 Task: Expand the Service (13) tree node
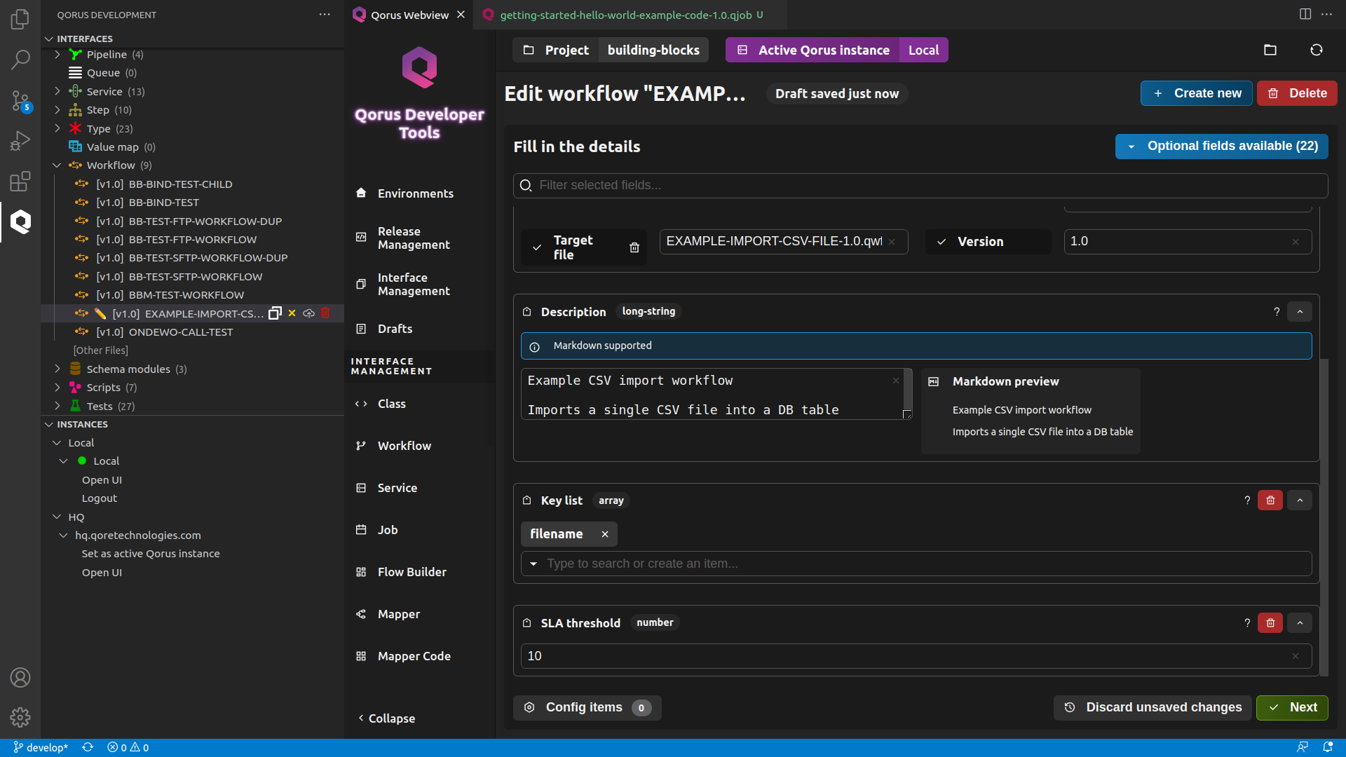57,91
